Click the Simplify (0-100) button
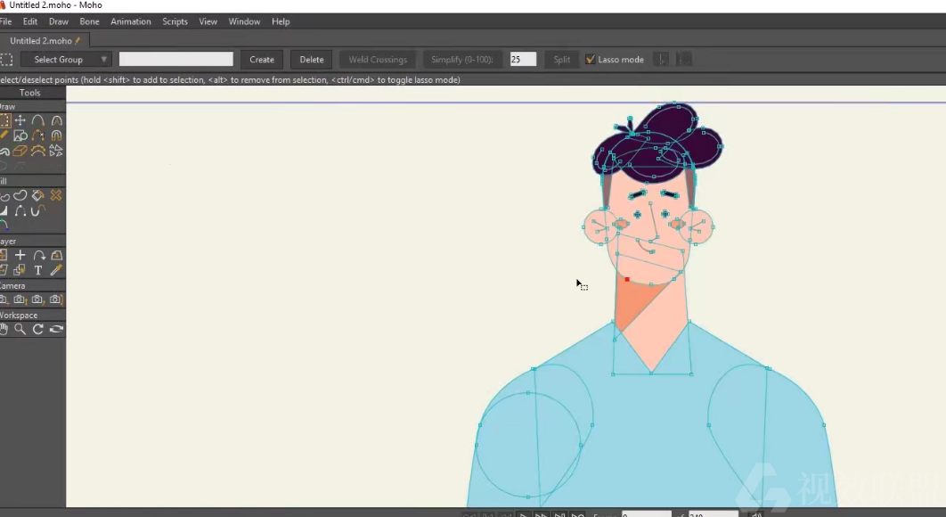 pyautogui.click(x=462, y=59)
